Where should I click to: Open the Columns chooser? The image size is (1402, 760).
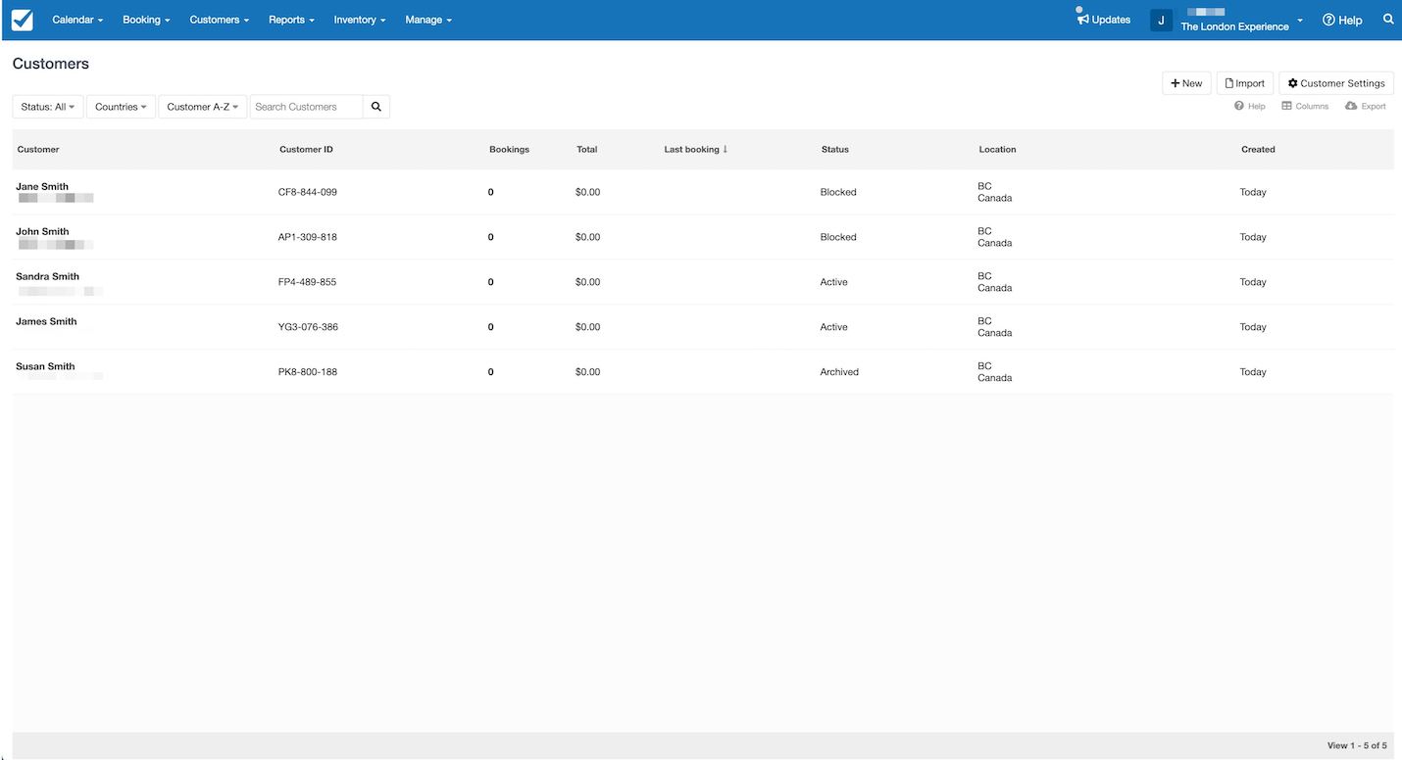point(1305,106)
